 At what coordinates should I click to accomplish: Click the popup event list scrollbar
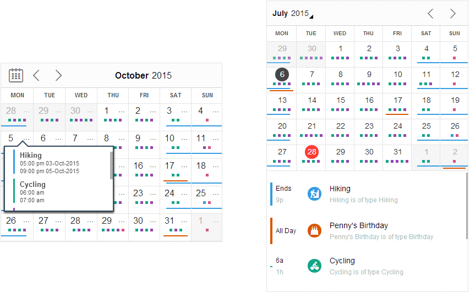(x=112, y=165)
